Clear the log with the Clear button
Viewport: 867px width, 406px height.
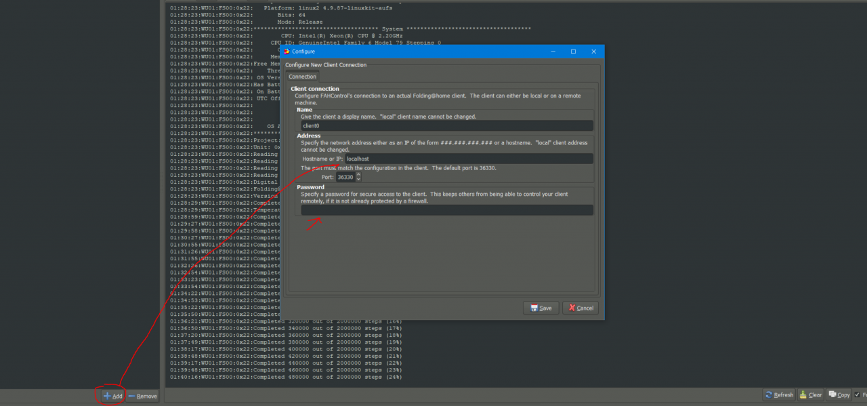click(x=811, y=394)
